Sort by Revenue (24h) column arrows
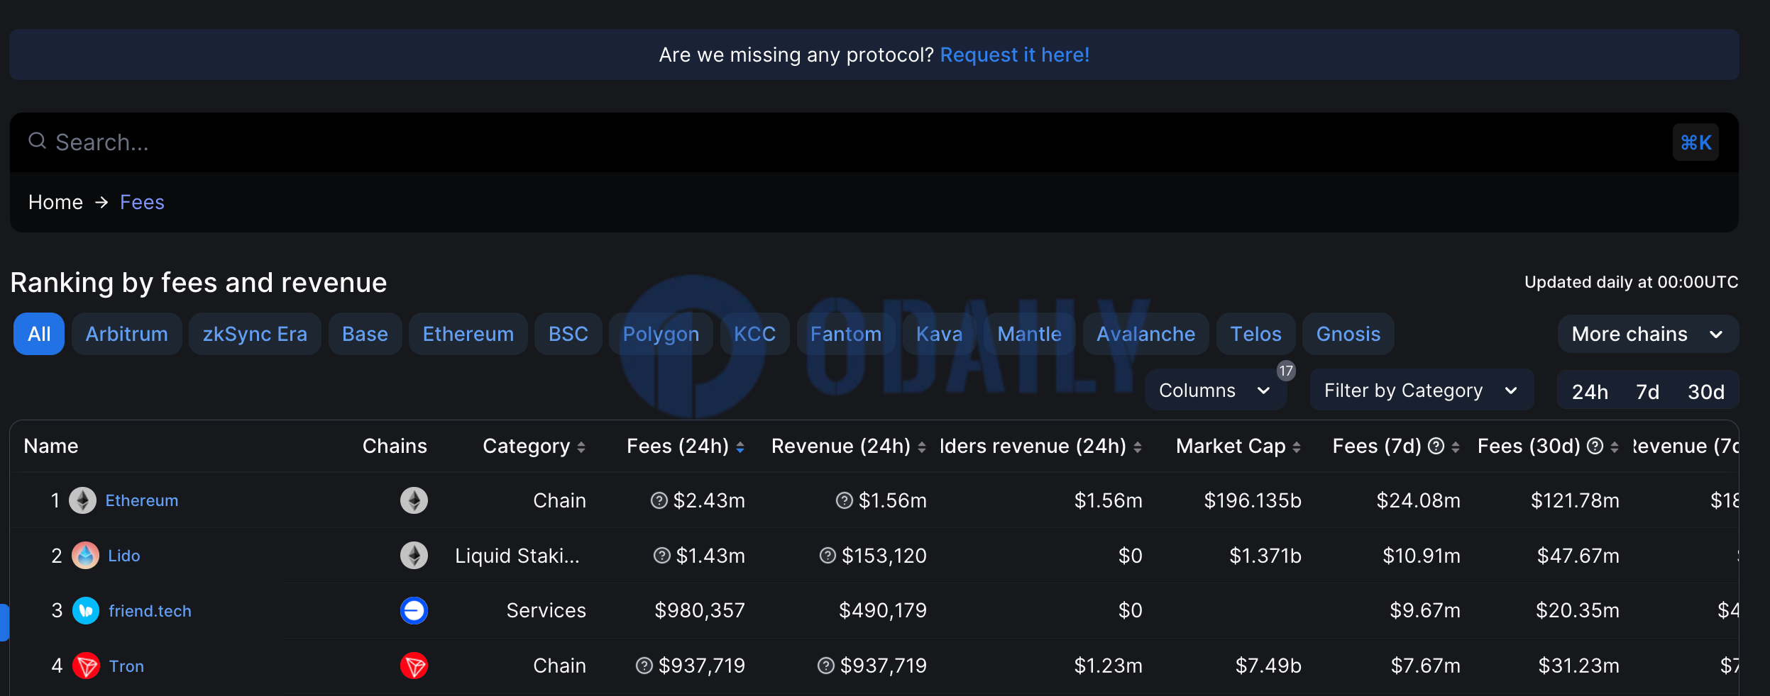This screenshot has width=1770, height=696. 922,447
